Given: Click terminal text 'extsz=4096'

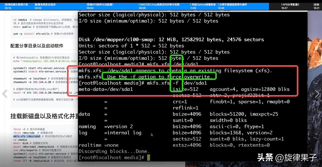Looking at the screenshot, I should pyautogui.click(x=187, y=145).
